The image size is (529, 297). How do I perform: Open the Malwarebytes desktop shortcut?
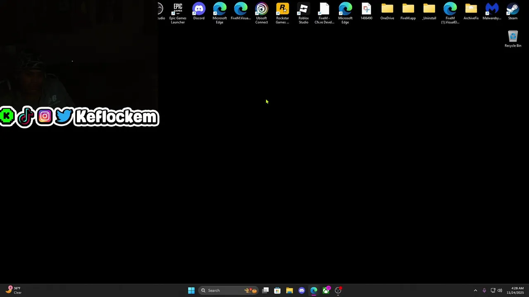pos(492,12)
